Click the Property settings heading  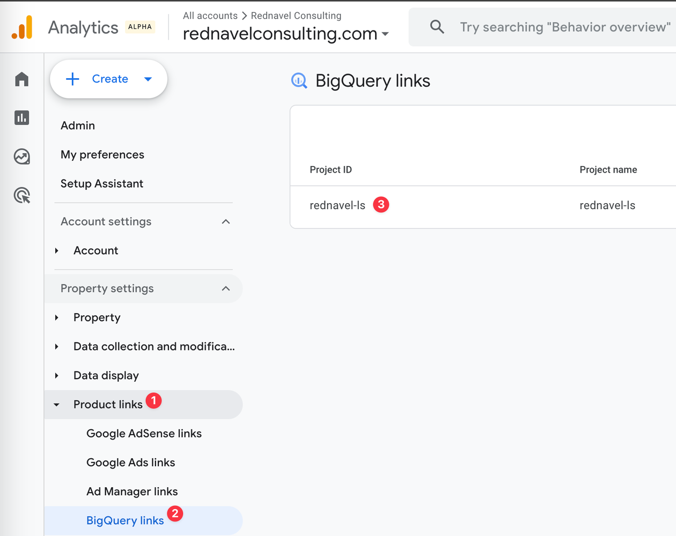[107, 288]
